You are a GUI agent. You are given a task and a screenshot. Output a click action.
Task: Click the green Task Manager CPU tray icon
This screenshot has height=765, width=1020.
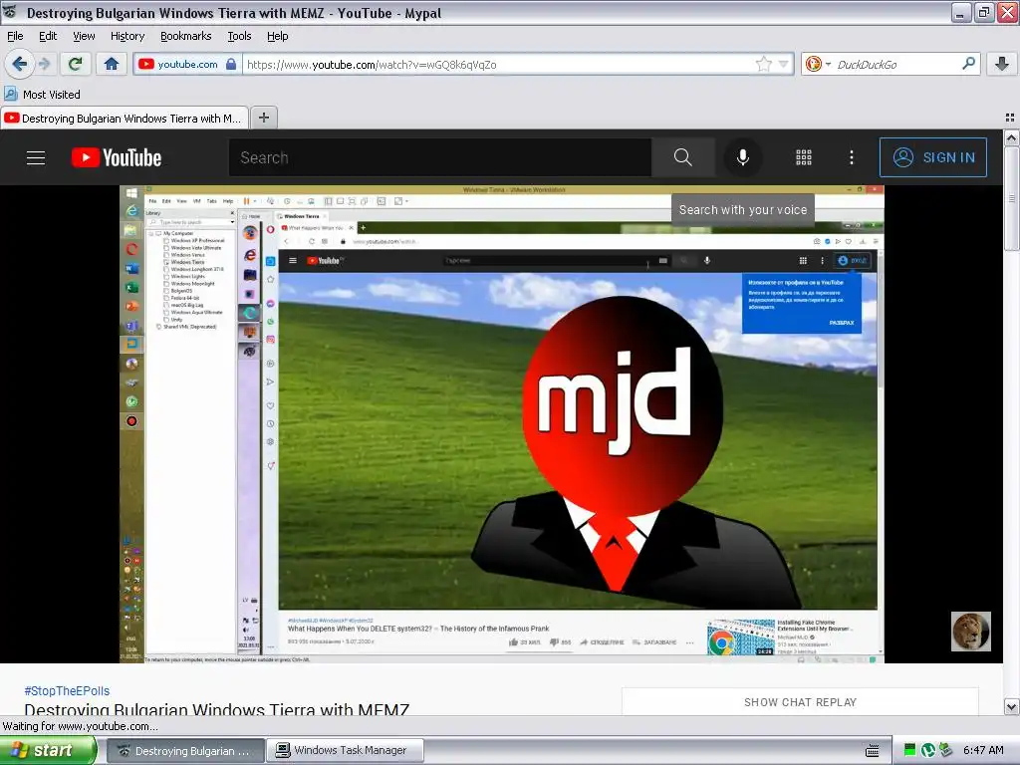pos(910,751)
